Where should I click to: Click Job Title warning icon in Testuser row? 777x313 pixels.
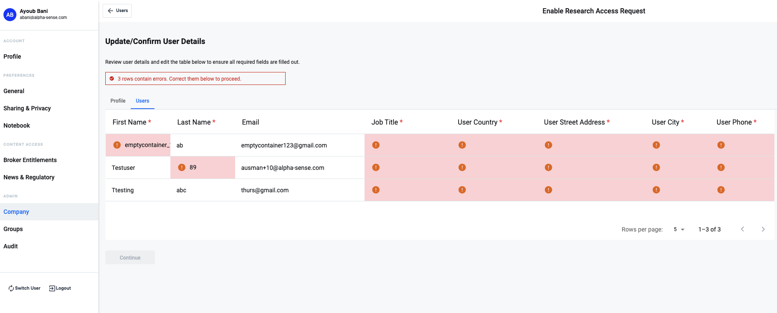point(376,167)
